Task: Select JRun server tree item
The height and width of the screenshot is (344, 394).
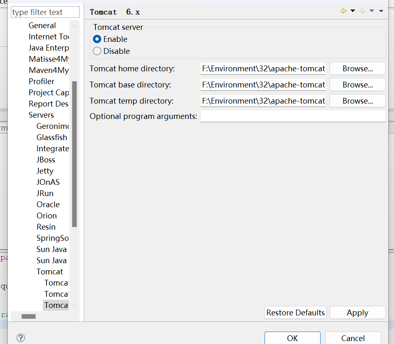Action: [45, 193]
